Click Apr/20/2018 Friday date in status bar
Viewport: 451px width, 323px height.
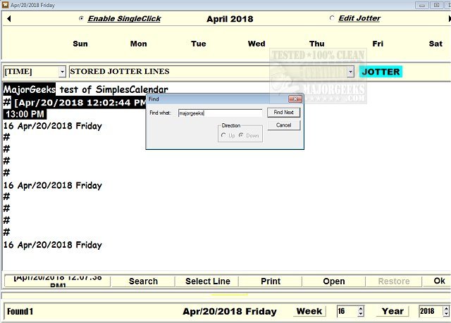point(230,312)
